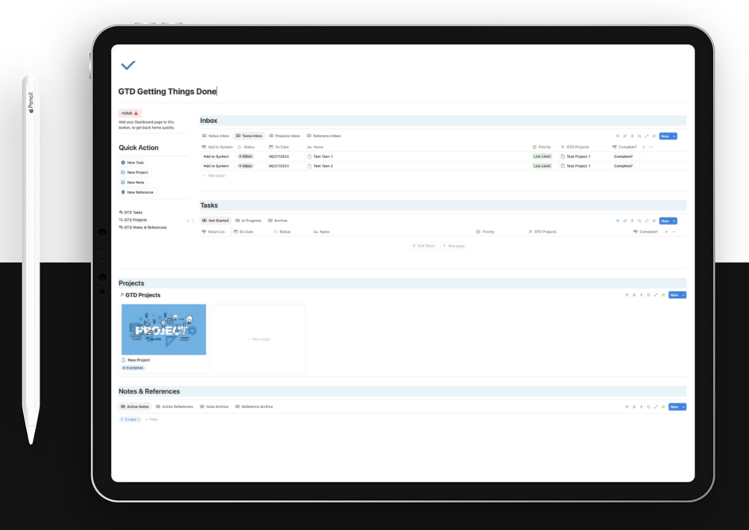Click the Status column header in Inbox

[246, 147]
